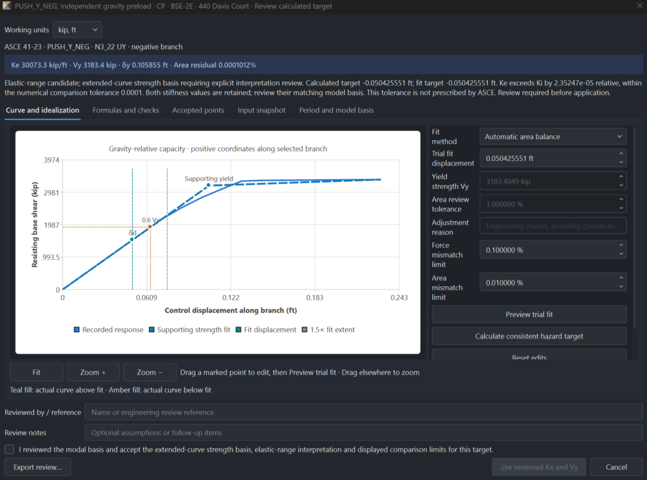This screenshot has height=480, width=647.
Task: Select the δd marker point on curve
Action: point(132,239)
